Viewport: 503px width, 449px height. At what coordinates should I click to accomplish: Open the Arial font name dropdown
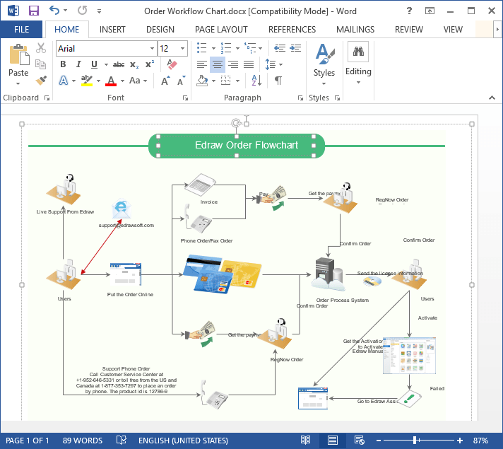[x=152, y=49]
